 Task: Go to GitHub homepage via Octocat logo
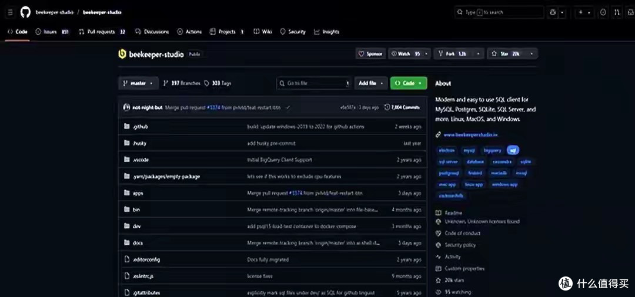pyautogui.click(x=25, y=12)
